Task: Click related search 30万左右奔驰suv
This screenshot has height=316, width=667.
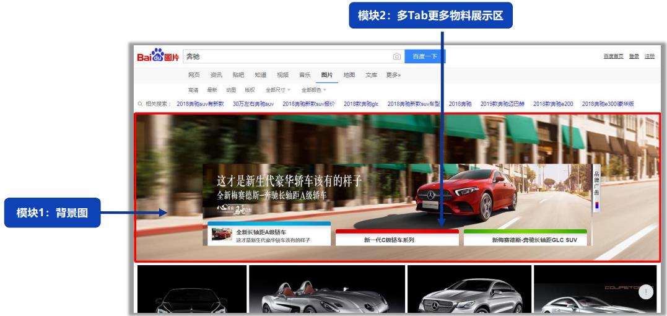Action: 253,103
